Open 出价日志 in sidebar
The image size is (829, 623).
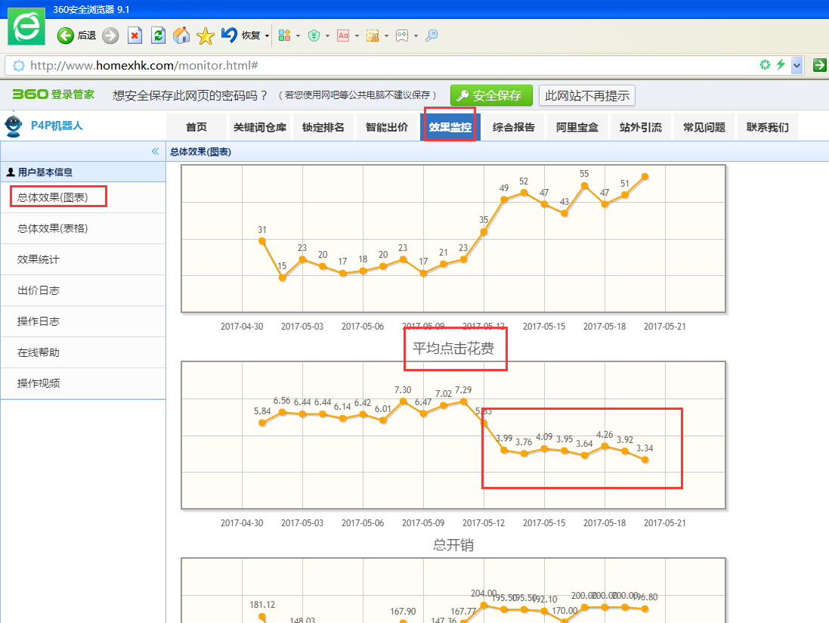[x=83, y=290]
